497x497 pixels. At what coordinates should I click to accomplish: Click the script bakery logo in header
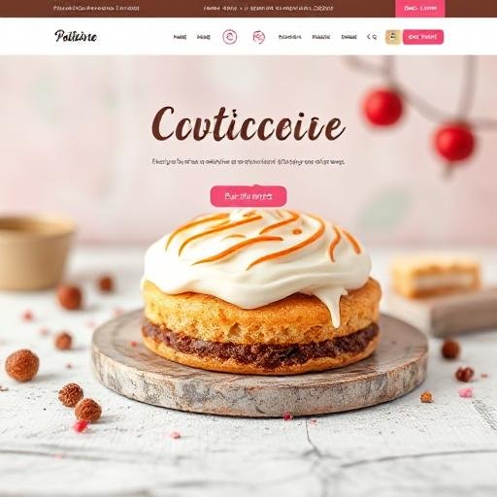pos(76,36)
